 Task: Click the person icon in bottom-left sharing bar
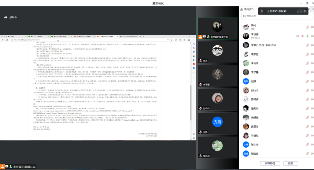point(3,167)
